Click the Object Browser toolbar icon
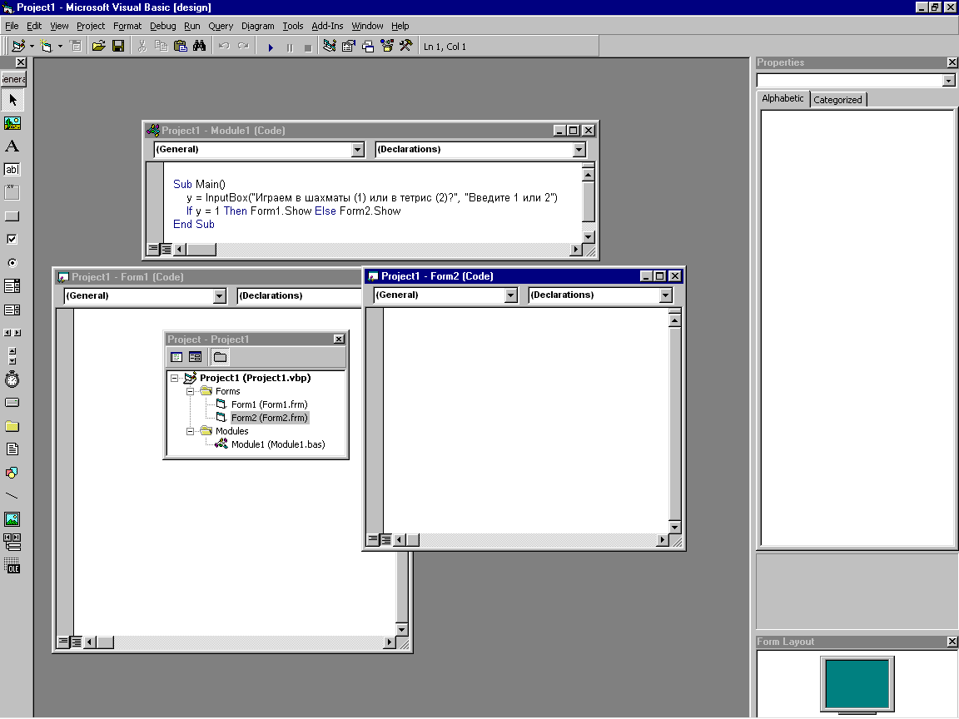 386,46
